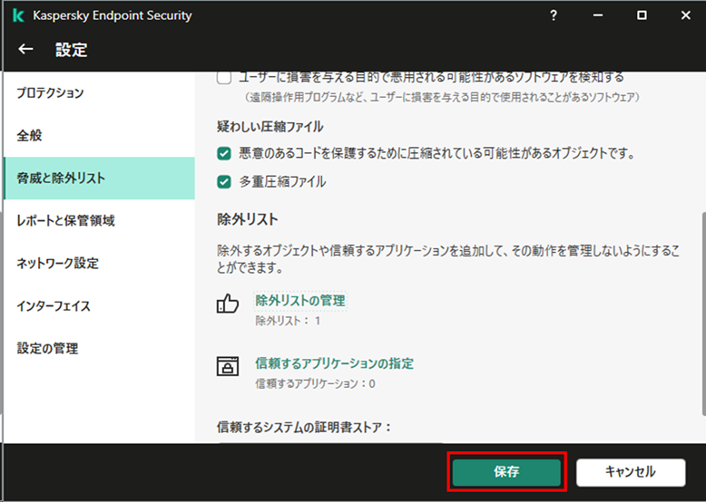Select 脅威と除外リスト in the sidebar
Screen dimensions: 706x502
99,178
